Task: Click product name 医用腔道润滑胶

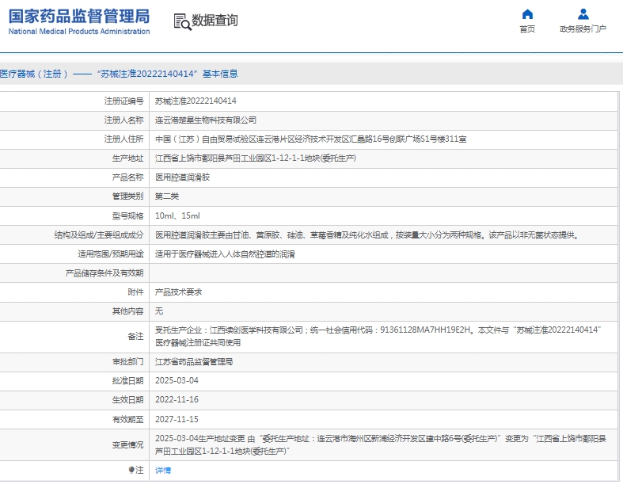Action: [x=182, y=177]
